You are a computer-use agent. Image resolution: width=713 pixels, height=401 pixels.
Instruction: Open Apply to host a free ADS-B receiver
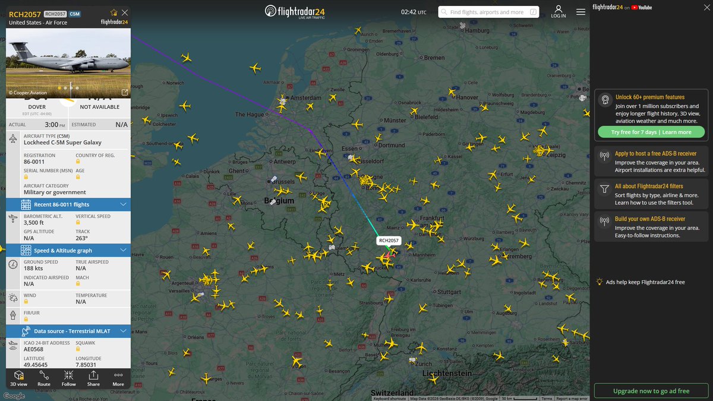(x=651, y=161)
